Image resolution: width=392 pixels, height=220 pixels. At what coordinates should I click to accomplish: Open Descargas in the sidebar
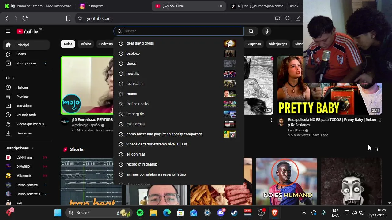26,133
